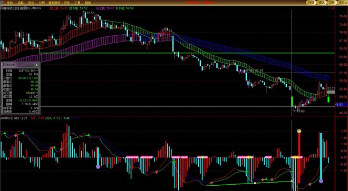Image resolution: width=348 pixels, height=191 pixels.
Task: Click the 2.00 MACD axis label
Action: 344,131
